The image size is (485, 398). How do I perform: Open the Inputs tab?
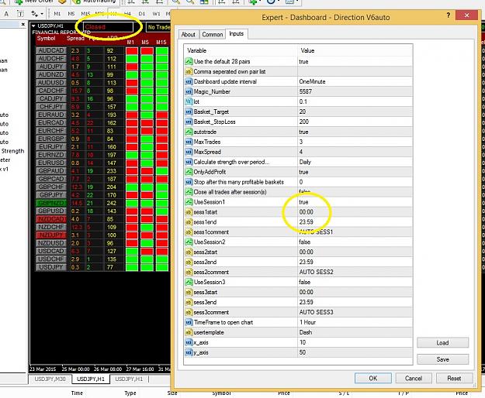pos(237,33)
